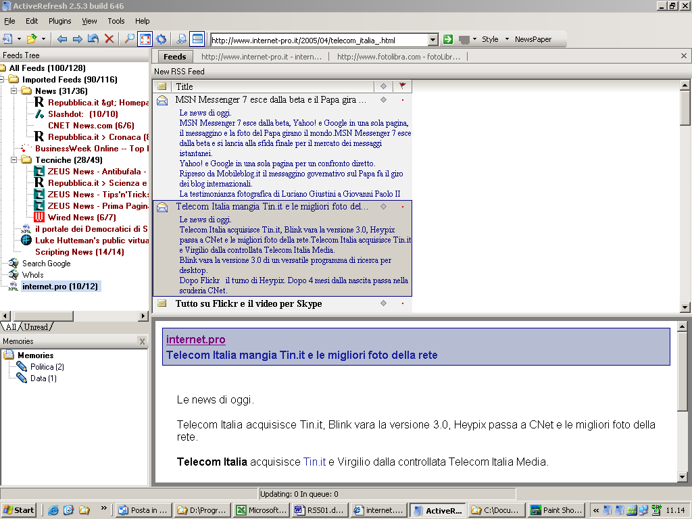This screenshot has width=692, height=519.
Task: Collapse the Tecniche folder
Action: [x=14, y=159]
